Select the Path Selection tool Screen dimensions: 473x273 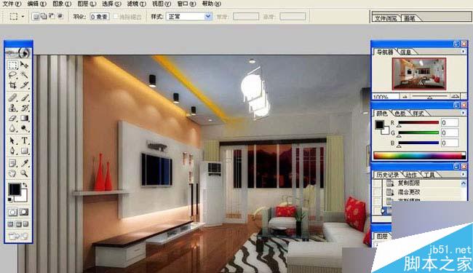(12, 141)
